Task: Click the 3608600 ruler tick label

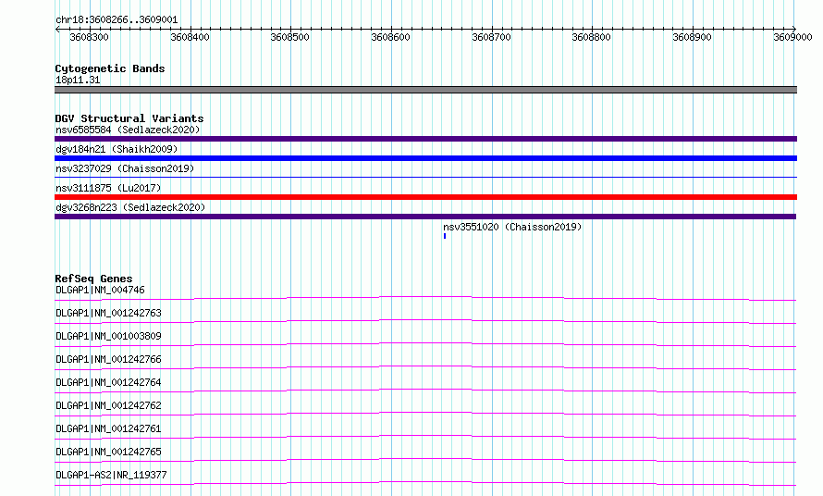Action: tap(390, 37)
